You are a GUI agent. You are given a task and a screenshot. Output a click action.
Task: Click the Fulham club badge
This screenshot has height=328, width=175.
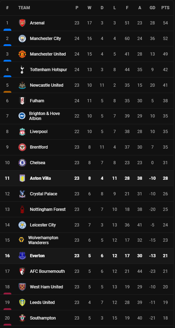tap(22, 100)
